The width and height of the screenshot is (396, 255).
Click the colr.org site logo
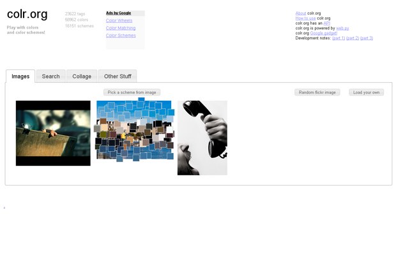click(27, 15)
